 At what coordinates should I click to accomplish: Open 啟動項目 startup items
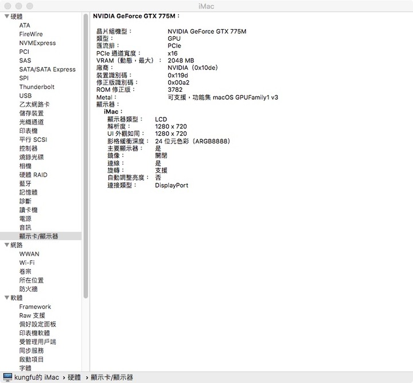(32, 359)
